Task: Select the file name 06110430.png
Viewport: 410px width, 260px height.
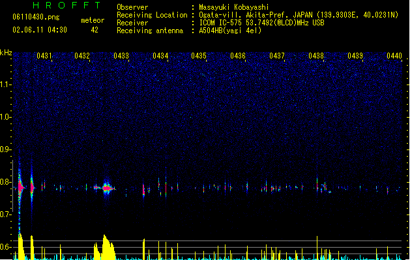Action: click(36, 17)
